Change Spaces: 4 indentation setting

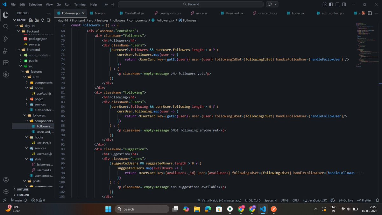(x=270, y=200)
